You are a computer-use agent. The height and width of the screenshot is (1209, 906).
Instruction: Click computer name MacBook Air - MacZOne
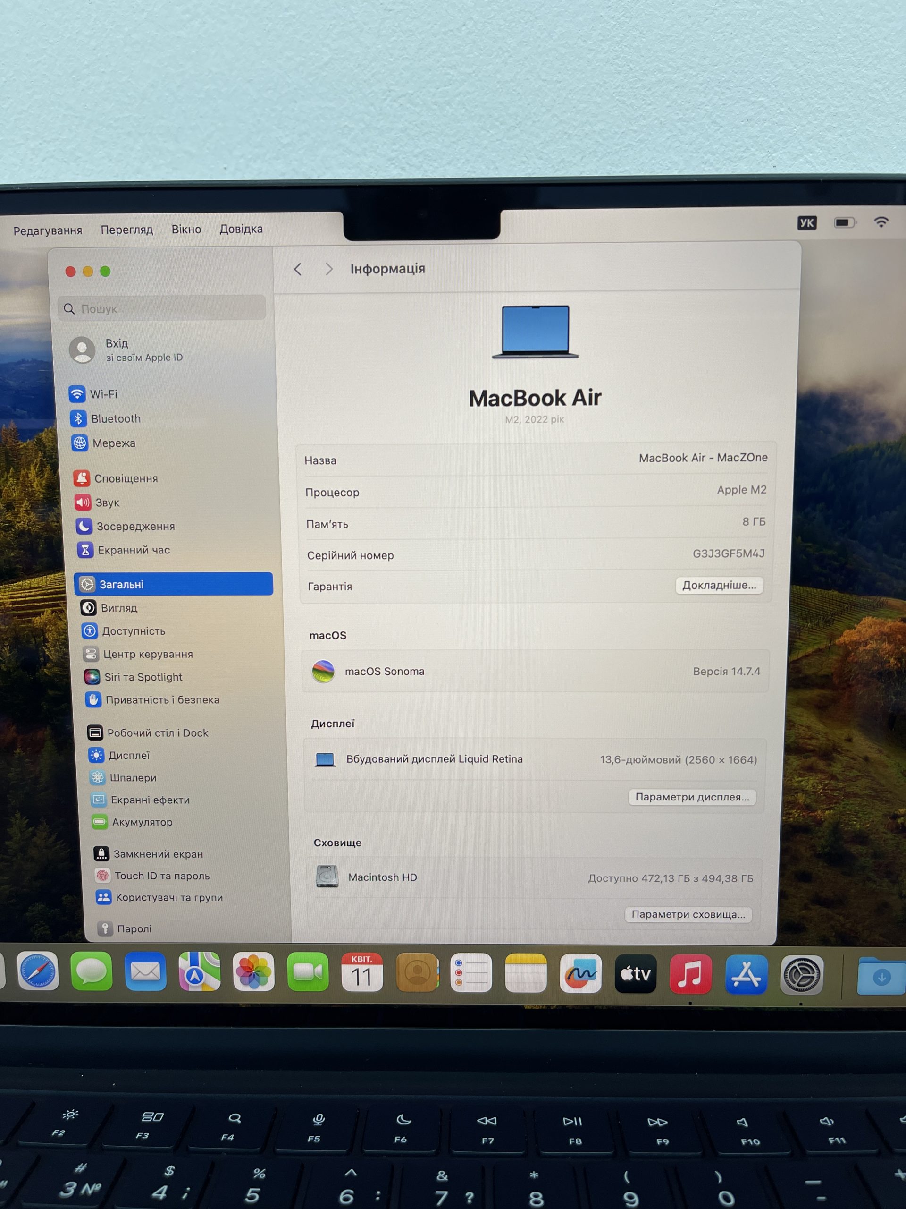tap(703, 458)
